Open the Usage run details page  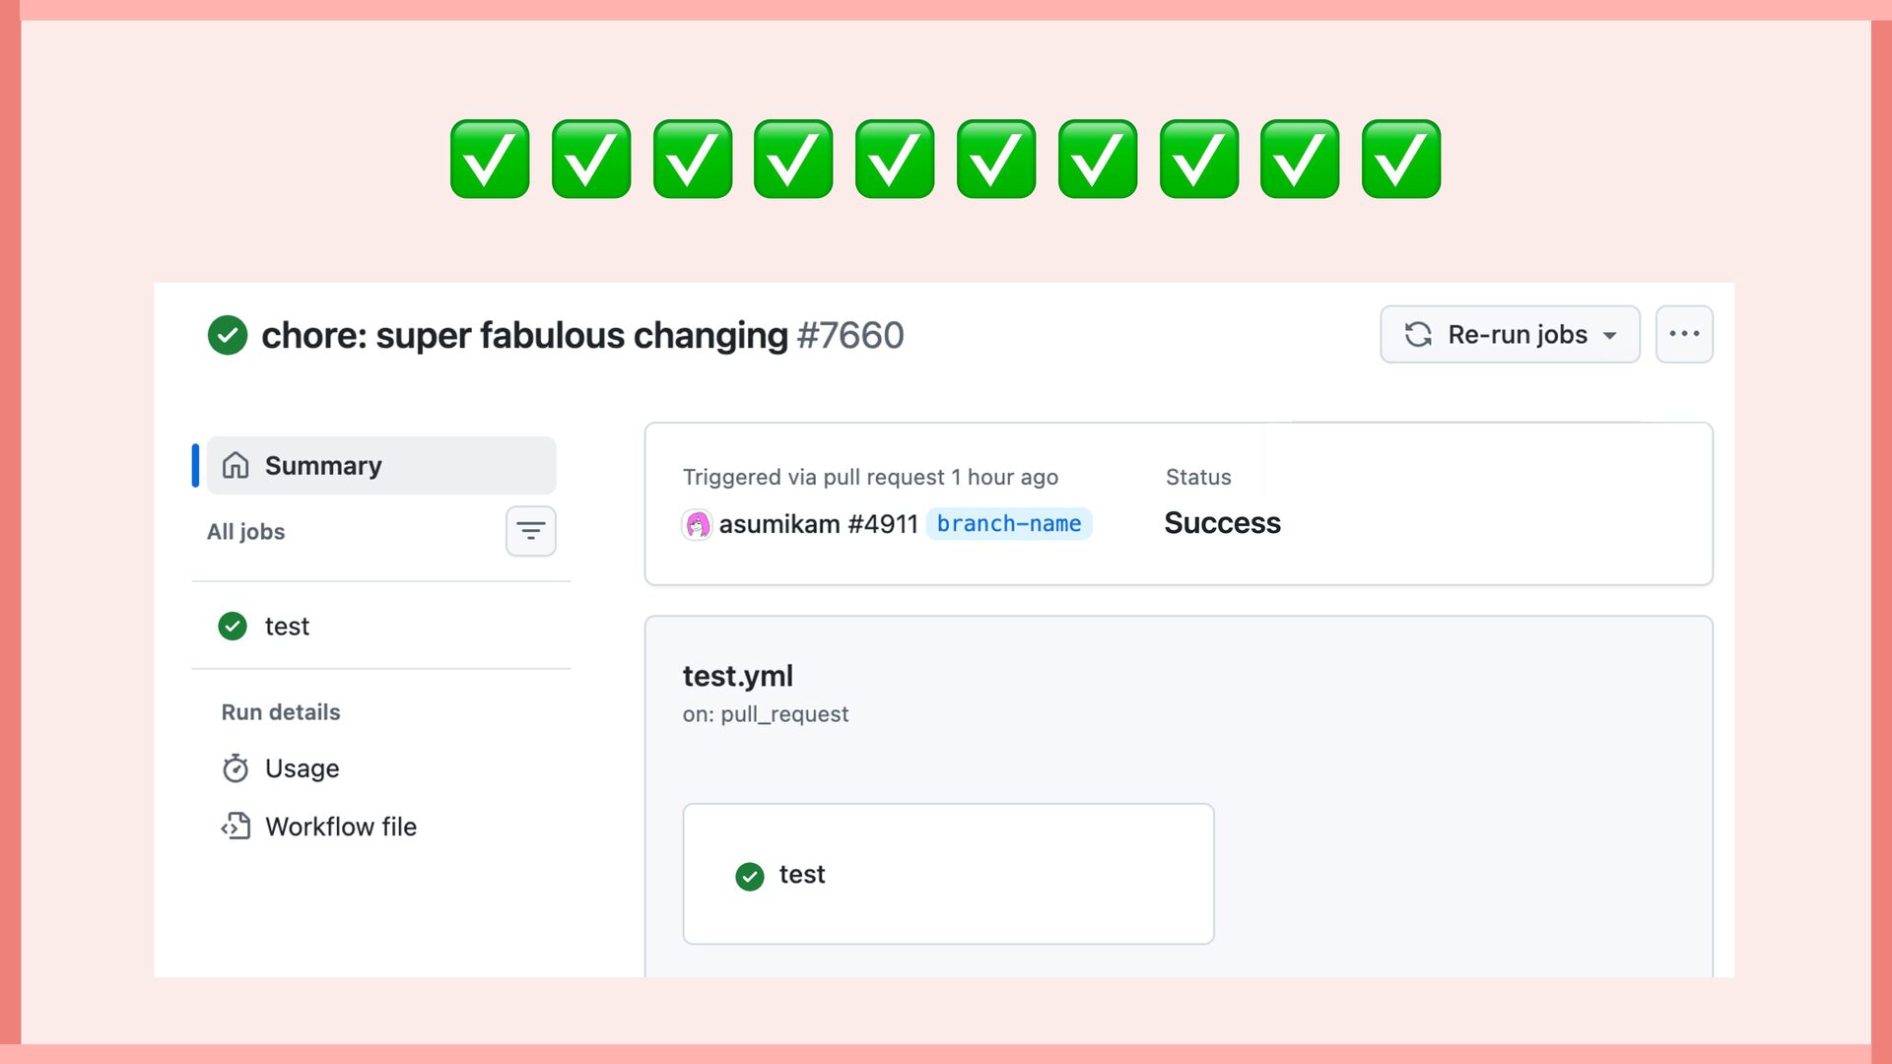(x=302, y=768)
